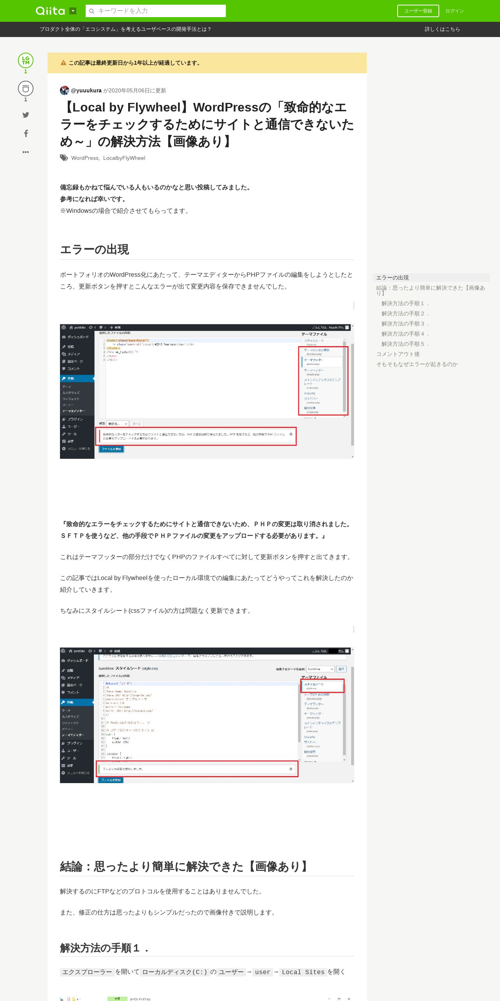Jump to 結論 section in table of contents

pyautogui.click(x=431, y=290)
